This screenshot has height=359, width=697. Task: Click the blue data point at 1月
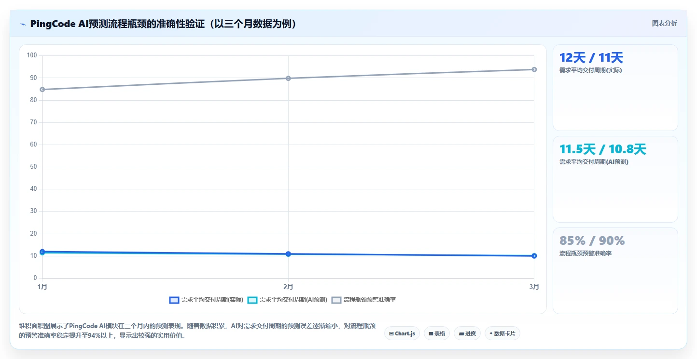42,252
